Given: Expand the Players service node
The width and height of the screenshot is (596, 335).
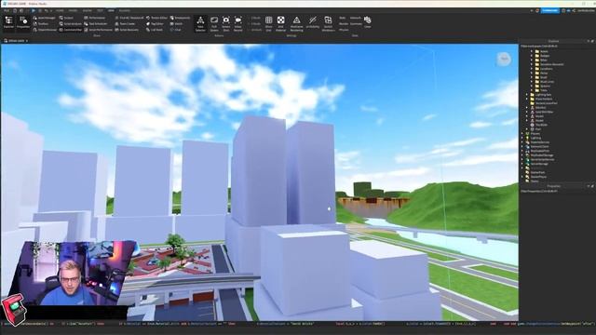Looking at the screenshot, I should [x=522, y=134].
